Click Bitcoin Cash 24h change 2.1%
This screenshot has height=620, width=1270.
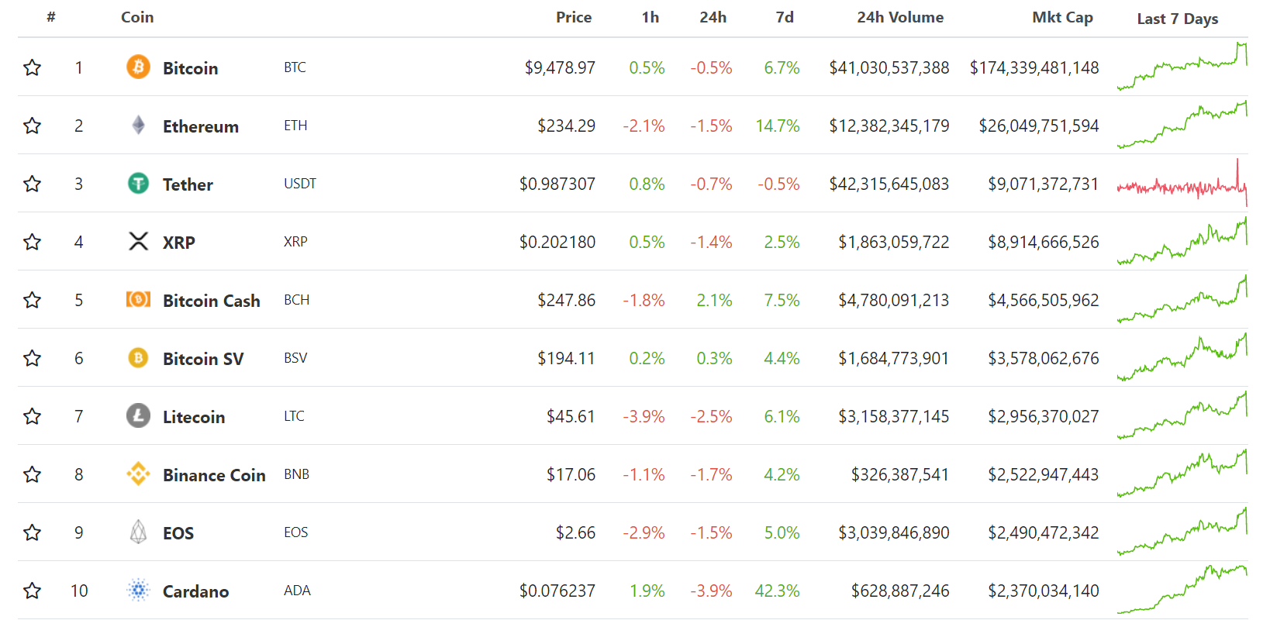pyautogui.click(x=714, y=301)
